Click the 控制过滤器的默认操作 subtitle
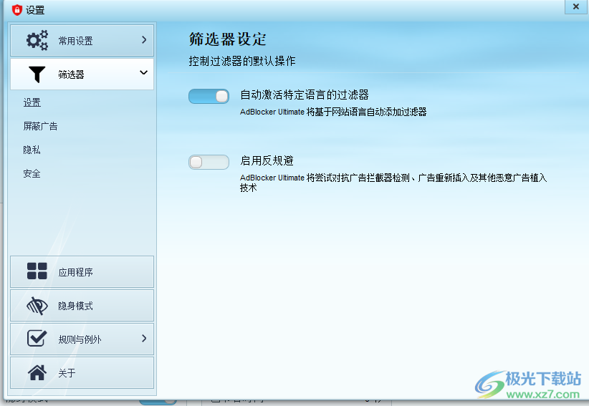Screen dimensions: 589x406 tap(242, 61)
